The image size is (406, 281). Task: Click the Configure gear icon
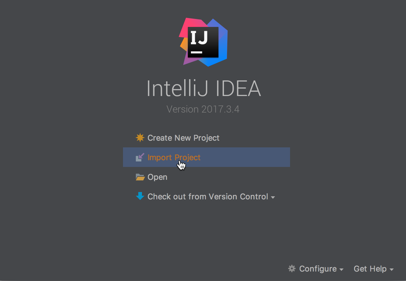pos(292,268)
